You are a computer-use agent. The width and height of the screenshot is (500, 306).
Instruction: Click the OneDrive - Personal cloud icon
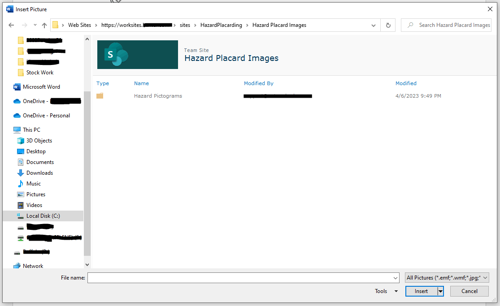[x=17, y=116]
